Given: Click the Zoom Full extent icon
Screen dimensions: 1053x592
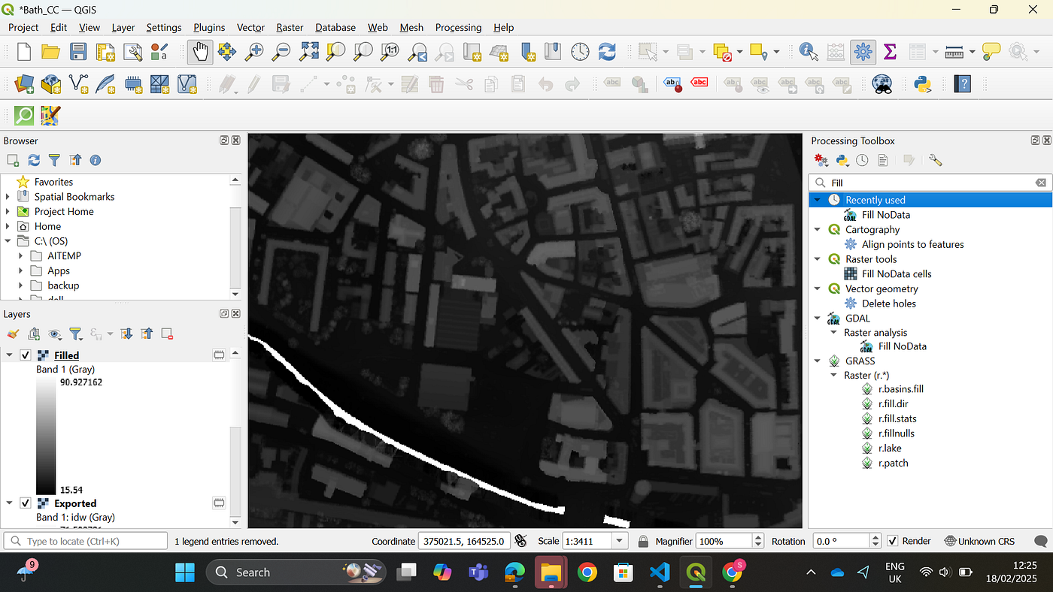Looking at the screenshot, I should click(x=309, y=52).
